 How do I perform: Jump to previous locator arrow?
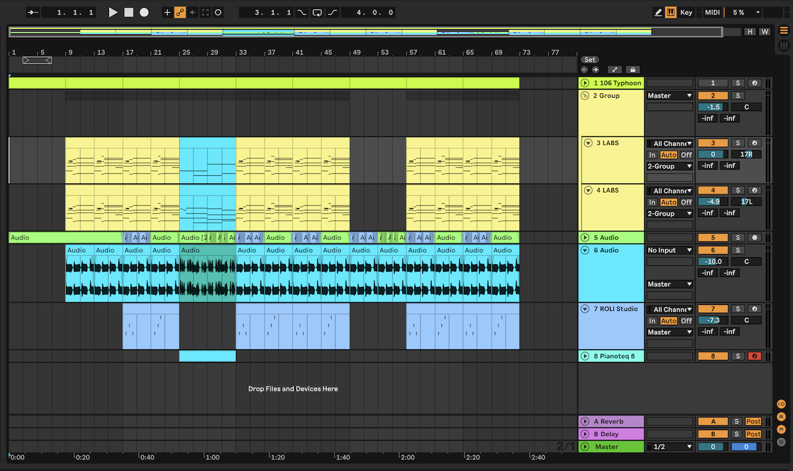click(585, 69)
